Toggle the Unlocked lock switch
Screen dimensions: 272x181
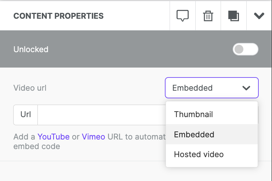coord(246,49)
